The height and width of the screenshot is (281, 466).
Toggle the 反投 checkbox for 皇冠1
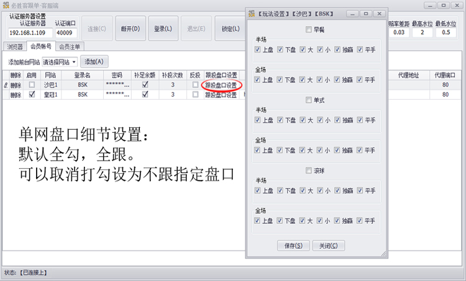coord(195,94)
